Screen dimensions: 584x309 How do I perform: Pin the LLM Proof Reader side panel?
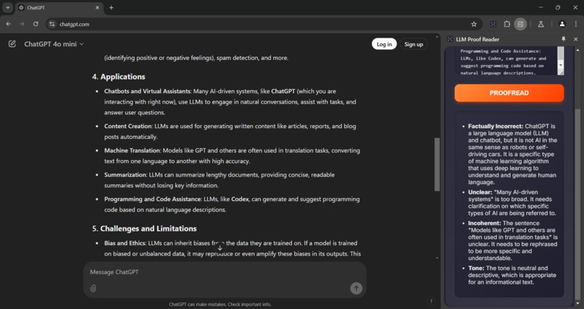563,39
